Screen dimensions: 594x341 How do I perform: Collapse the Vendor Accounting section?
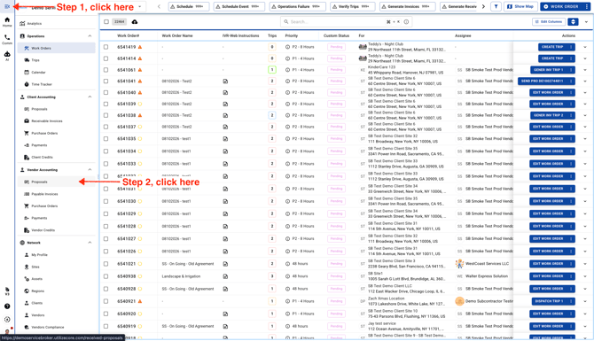pos(90,169)
